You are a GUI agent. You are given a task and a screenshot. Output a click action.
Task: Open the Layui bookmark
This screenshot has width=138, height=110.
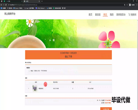pyautogui.click(x=30, y=8)
